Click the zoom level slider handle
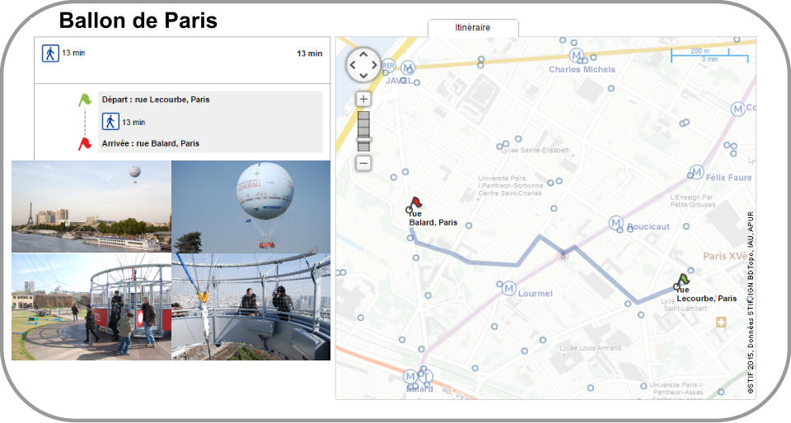The width and height of the screenshot is (791, 423). point(363,140)
